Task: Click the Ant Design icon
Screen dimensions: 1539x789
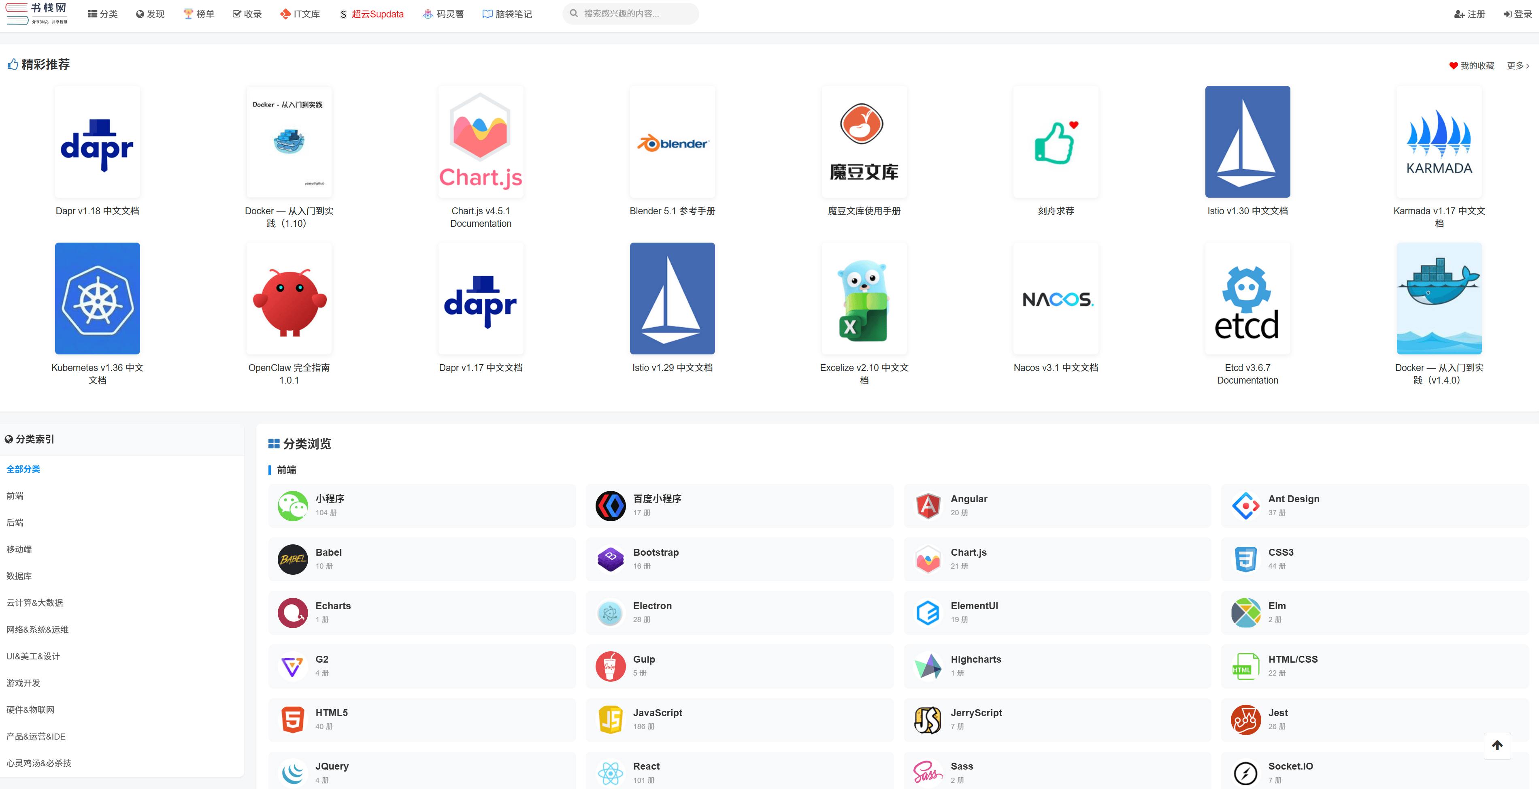Action: coord(1246,505)
